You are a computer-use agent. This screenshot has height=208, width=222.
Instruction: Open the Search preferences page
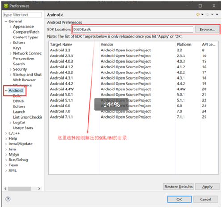pos(19,64)
